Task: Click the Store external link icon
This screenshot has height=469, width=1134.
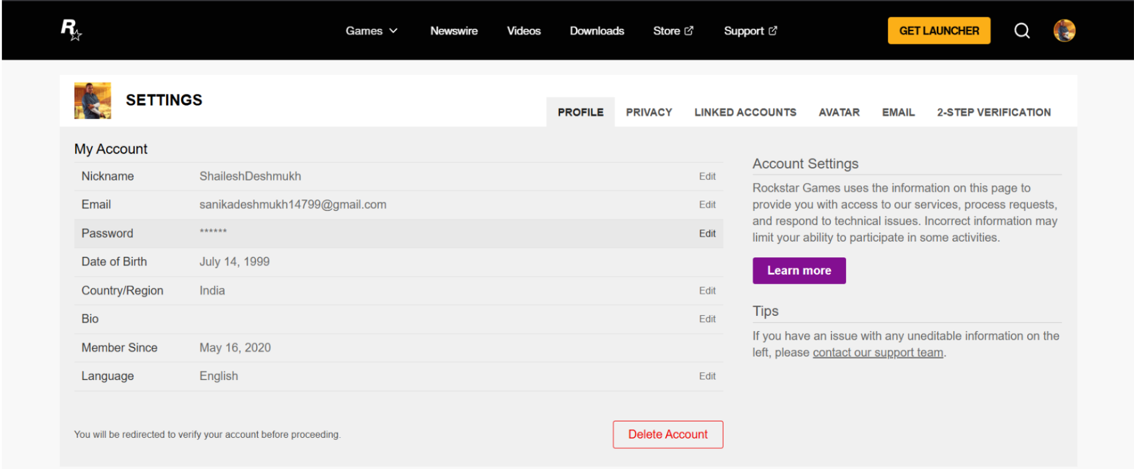Action: click(x=689, y=30)
